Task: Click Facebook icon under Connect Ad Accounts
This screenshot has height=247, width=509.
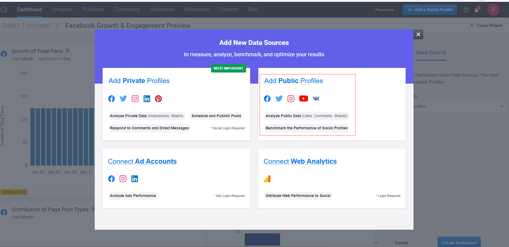Action: 112,179
